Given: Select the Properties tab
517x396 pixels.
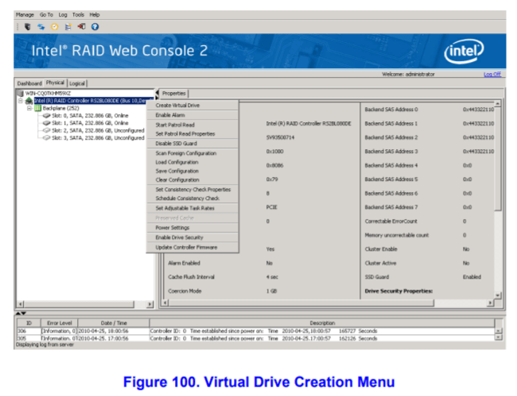Looking at the screenshot, I should click(174, 94).
